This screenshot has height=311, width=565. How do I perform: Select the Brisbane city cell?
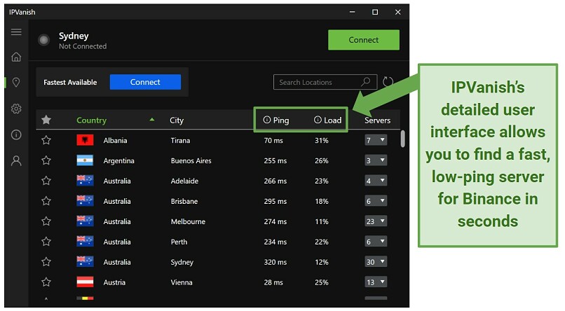(184, 201)
